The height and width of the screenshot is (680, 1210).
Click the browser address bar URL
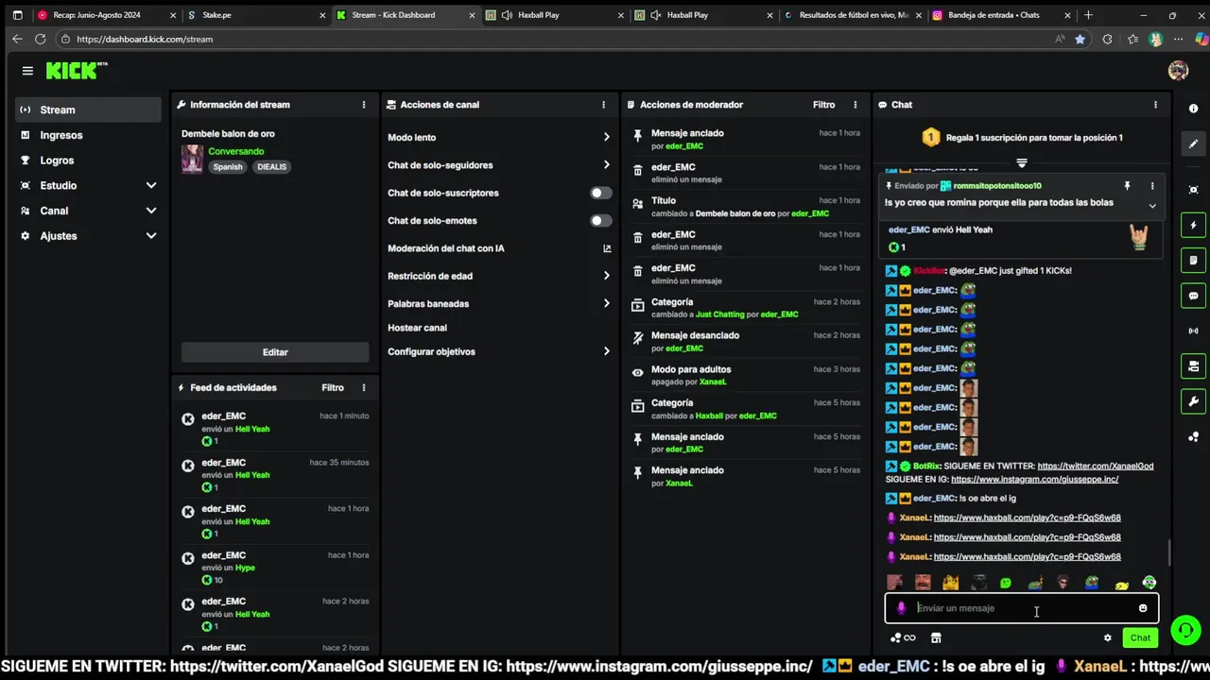point(145,39)
